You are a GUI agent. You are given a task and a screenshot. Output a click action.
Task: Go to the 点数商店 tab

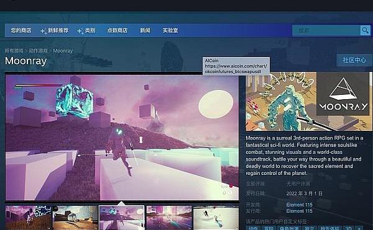117,30
